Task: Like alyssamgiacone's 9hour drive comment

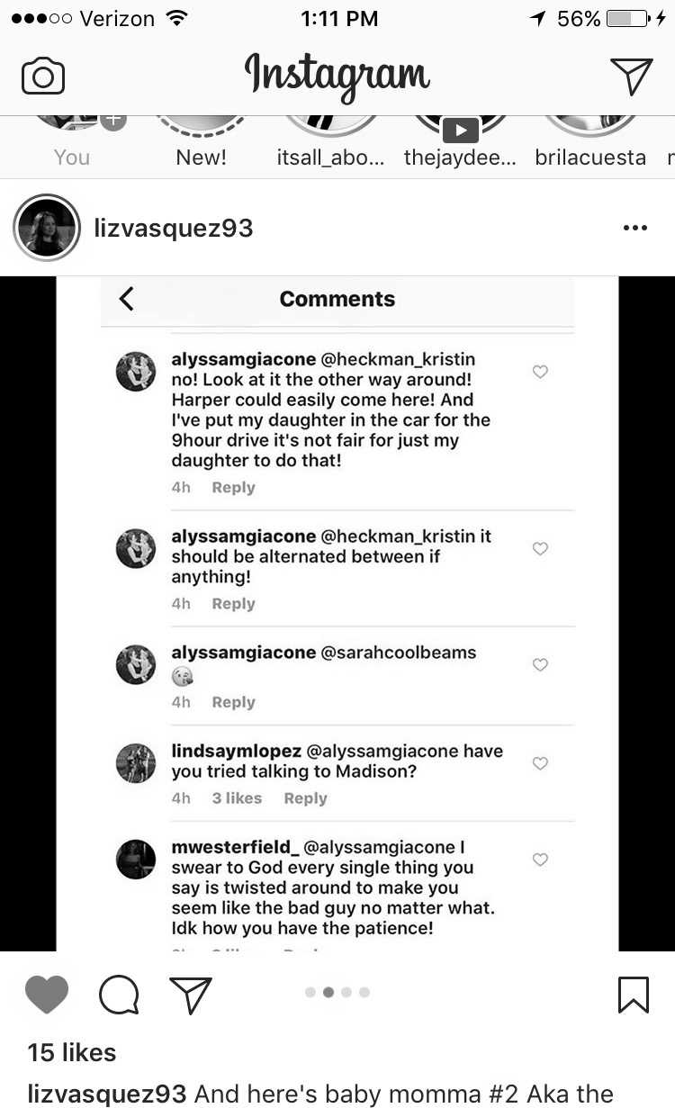Action: tap(540, 372)
